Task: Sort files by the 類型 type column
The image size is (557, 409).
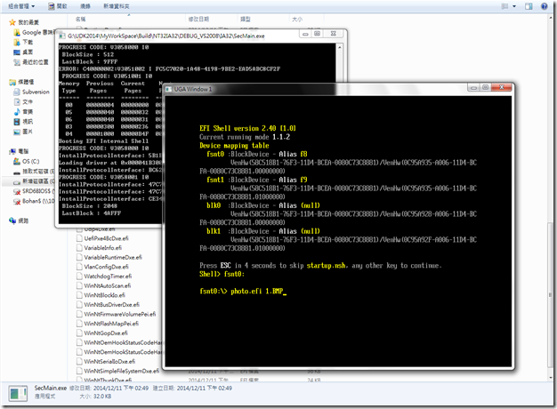Action: tap(246, 19)
